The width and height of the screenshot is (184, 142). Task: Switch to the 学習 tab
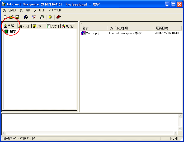coord(10,26)
